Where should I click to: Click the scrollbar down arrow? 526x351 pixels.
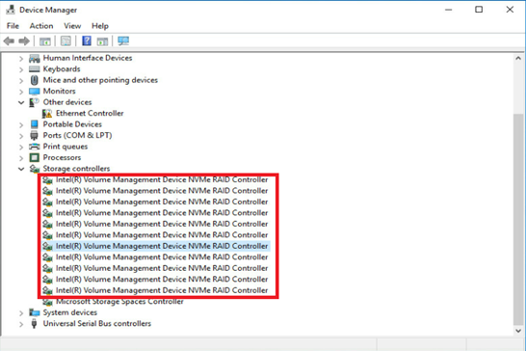pos(518,331)
